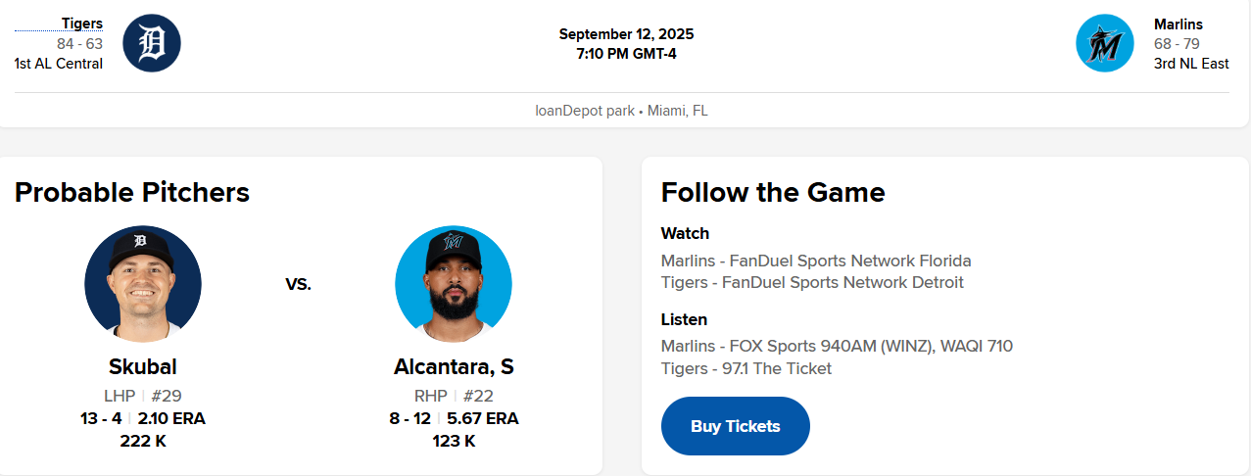Select the Alcantara, S pitcher name
1251x476 pixels.
pos(454,366)
